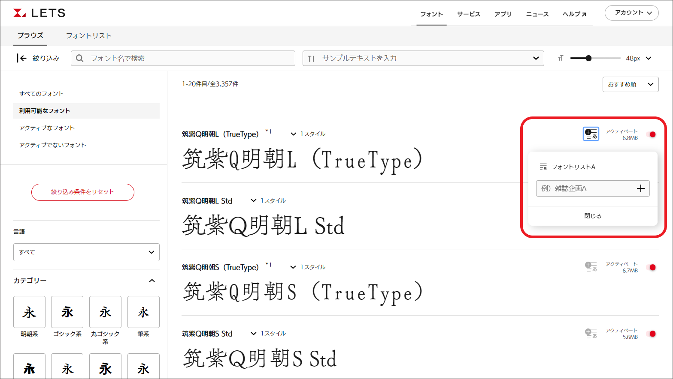The height and width of the screenshot is (379, 673).
Task: Click the サンプルテキストを入力 field
Action: [423, 58]
